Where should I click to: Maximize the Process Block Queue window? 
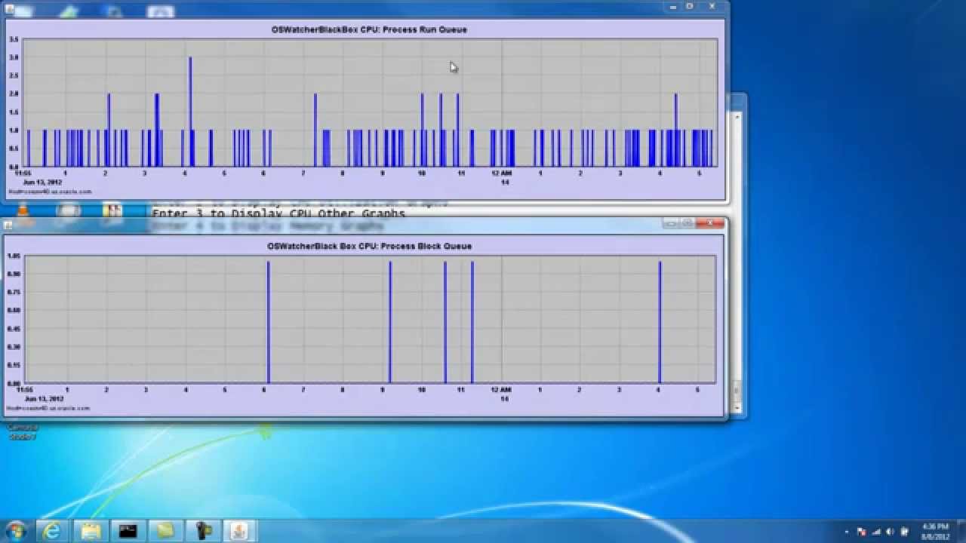(688, 223)
